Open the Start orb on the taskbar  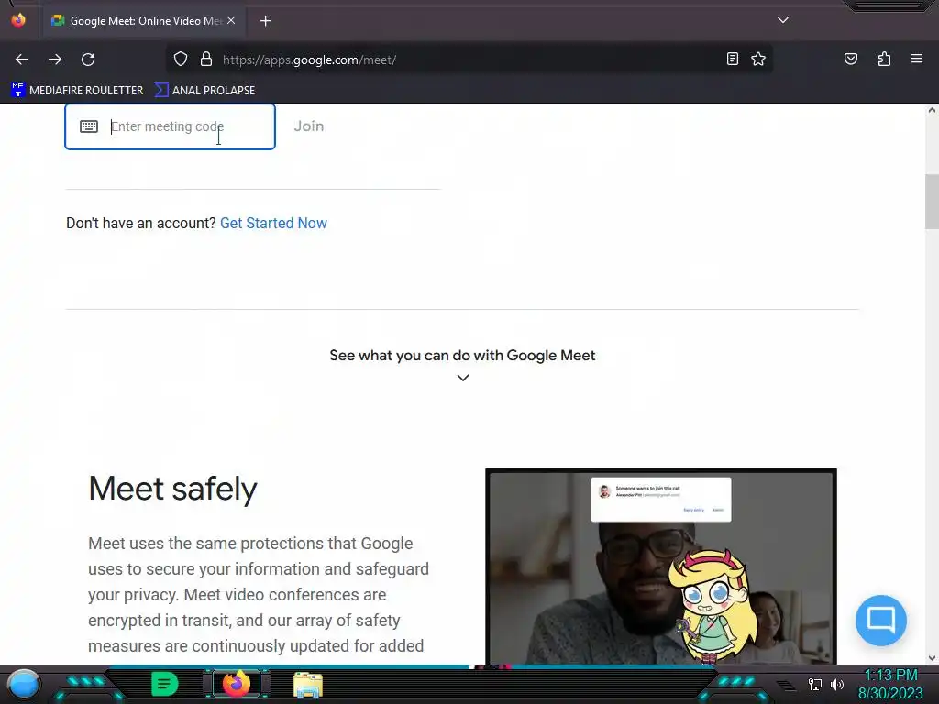24,684
